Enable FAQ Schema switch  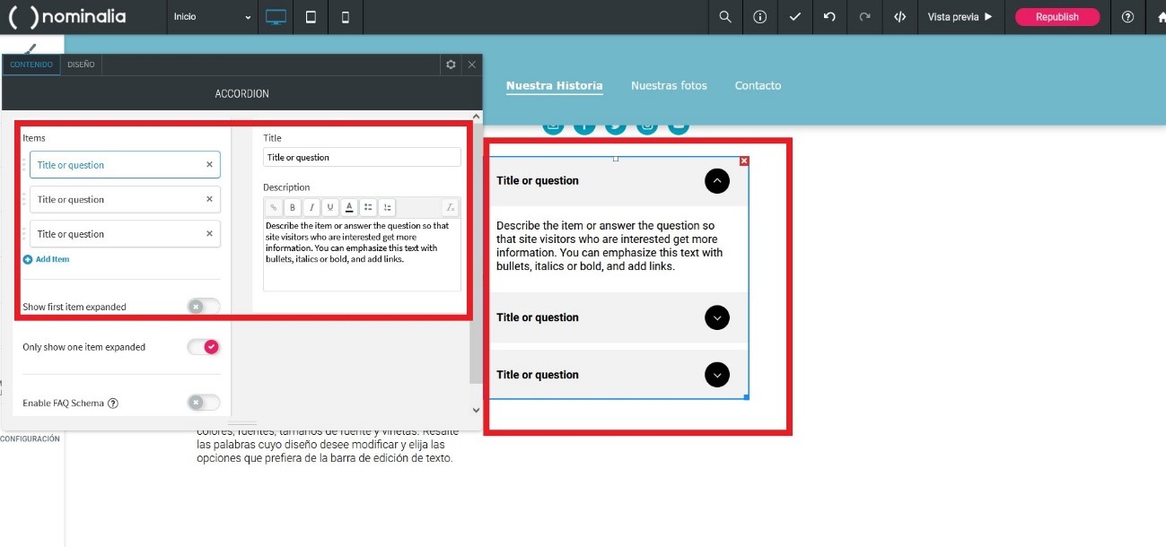[x=203, y=403]
